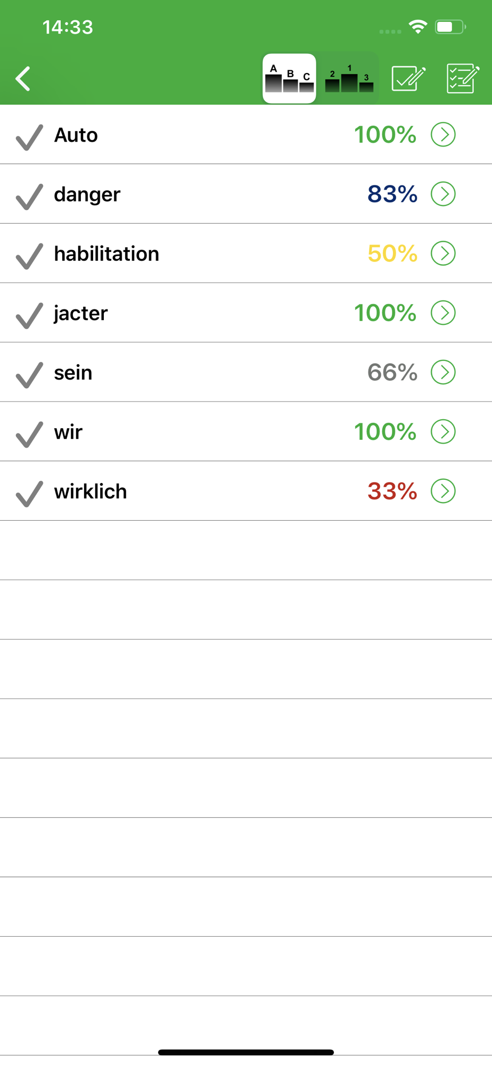The image size is (492, 1065).
Task: Tap the checklist edit icon
Action: [462, 79]
